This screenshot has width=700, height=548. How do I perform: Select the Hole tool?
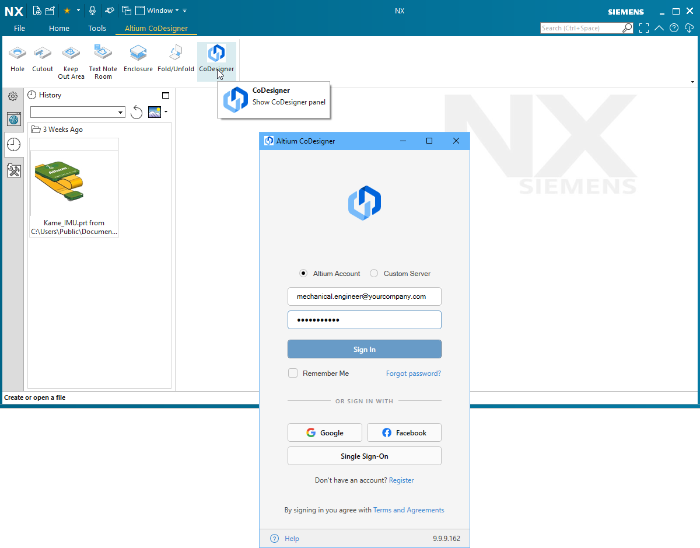click(x=17, y=58)
